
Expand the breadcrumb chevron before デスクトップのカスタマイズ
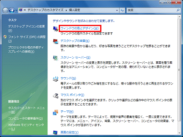pos(25,10)
